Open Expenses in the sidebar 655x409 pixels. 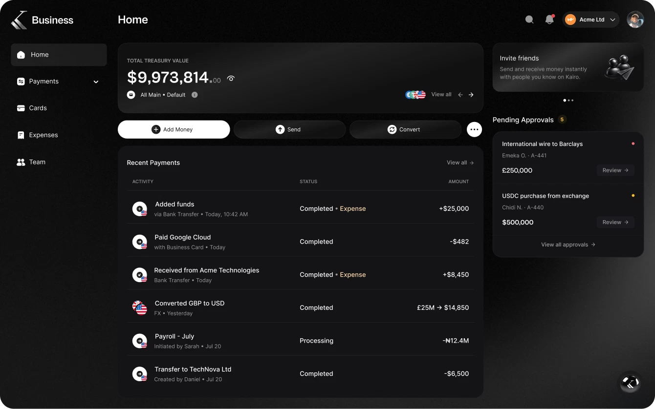click(38, 135)
